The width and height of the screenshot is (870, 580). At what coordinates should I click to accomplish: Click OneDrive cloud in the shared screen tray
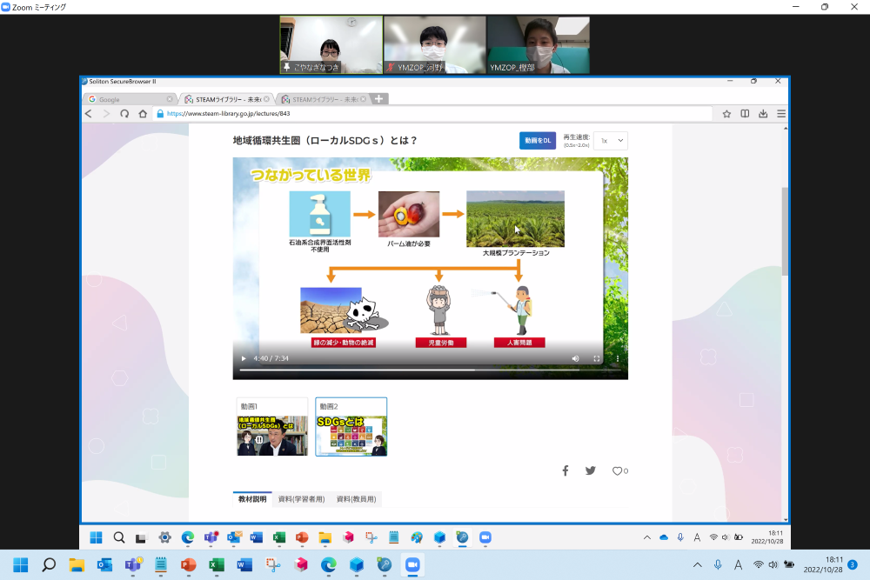pos(664,537)
